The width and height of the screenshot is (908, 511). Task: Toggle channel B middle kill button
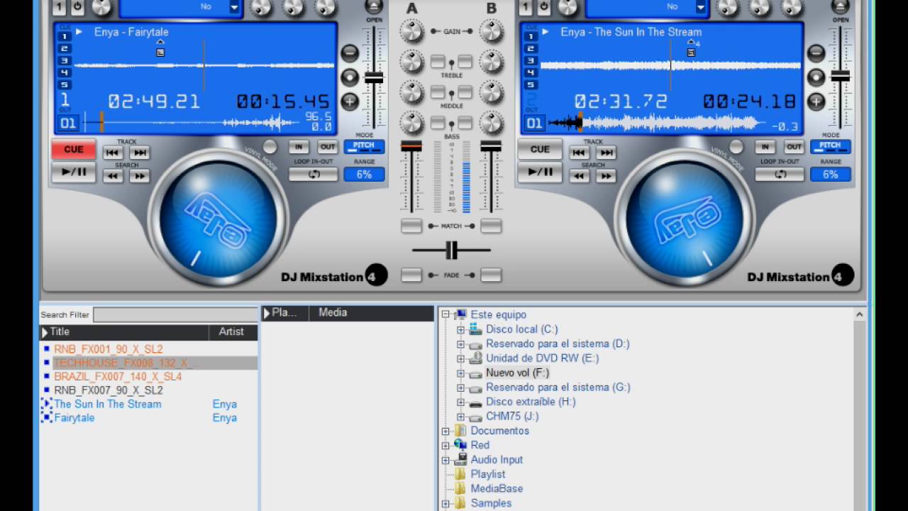tap(465, 92)
